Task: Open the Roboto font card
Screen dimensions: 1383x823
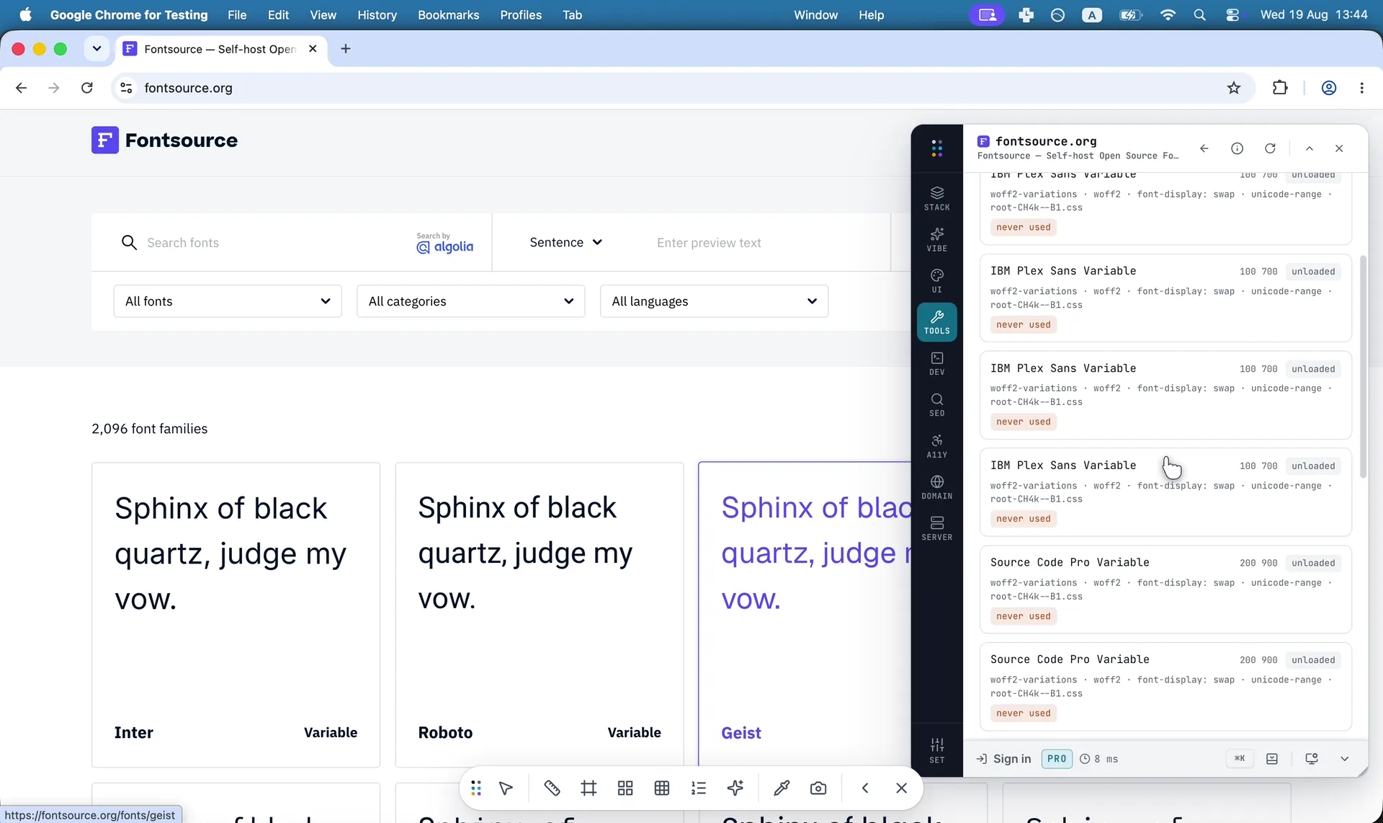Action: tap(540, 615)
